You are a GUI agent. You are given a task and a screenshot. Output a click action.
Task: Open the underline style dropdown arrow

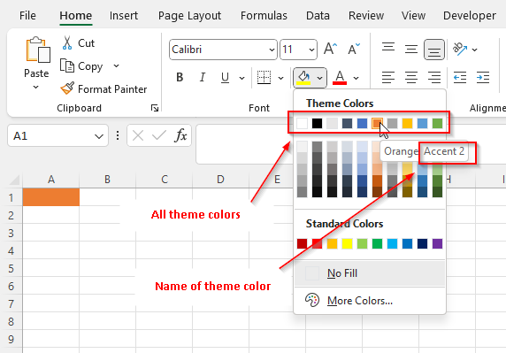pos(241,78)
